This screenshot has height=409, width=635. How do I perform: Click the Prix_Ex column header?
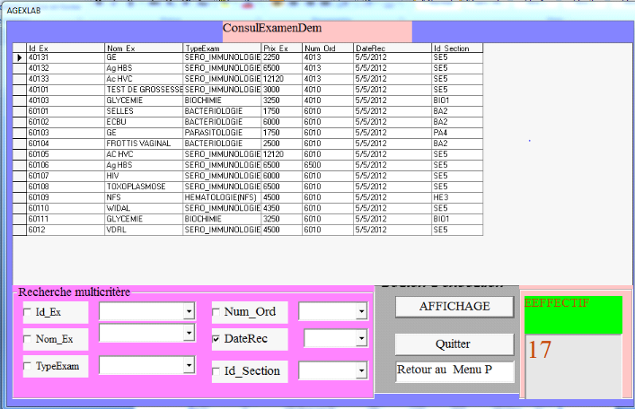[280, 48]
